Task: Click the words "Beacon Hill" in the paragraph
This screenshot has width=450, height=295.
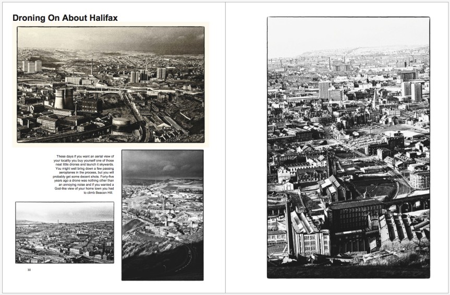Action: click(103, 193)
